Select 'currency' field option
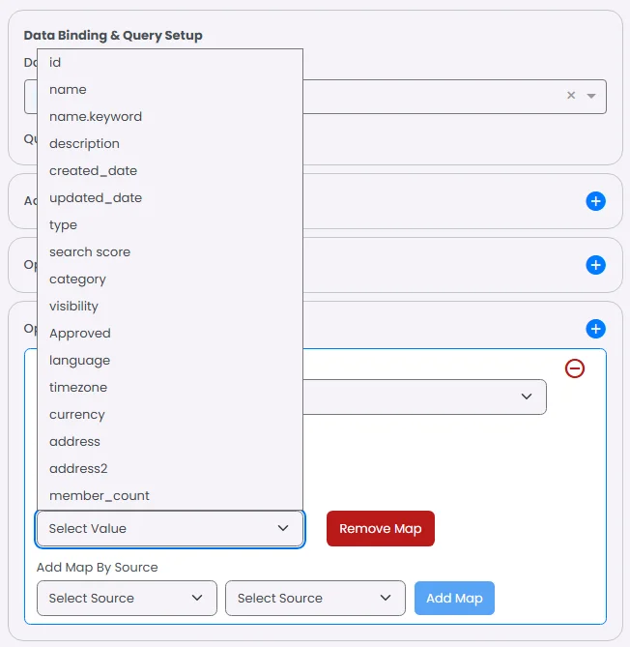 tap(77, 414)
